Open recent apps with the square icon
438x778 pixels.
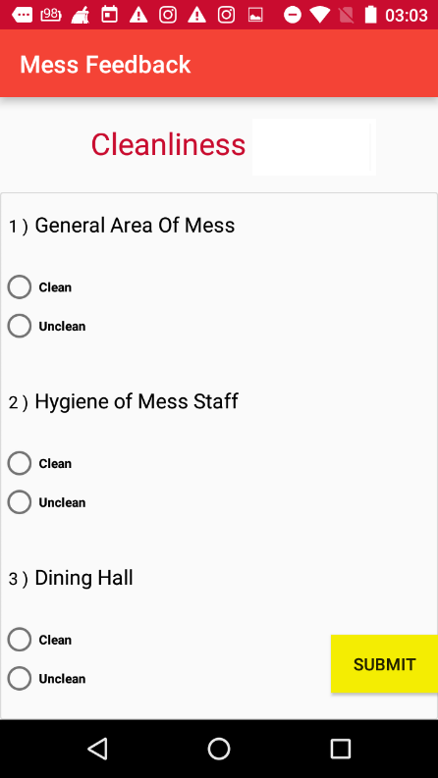[x=340, y=749]
